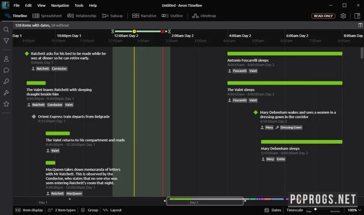Switch to the Spreadsheet view tab
364x215 pixels.
[47, 16]
